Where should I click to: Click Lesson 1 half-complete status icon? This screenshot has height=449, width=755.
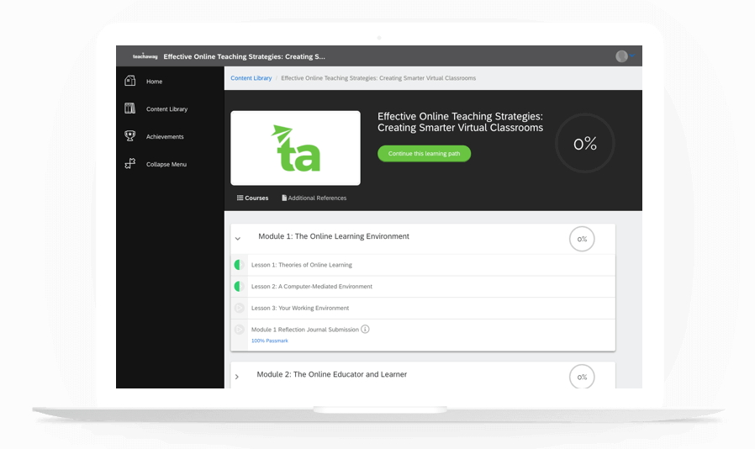(239, 265)
